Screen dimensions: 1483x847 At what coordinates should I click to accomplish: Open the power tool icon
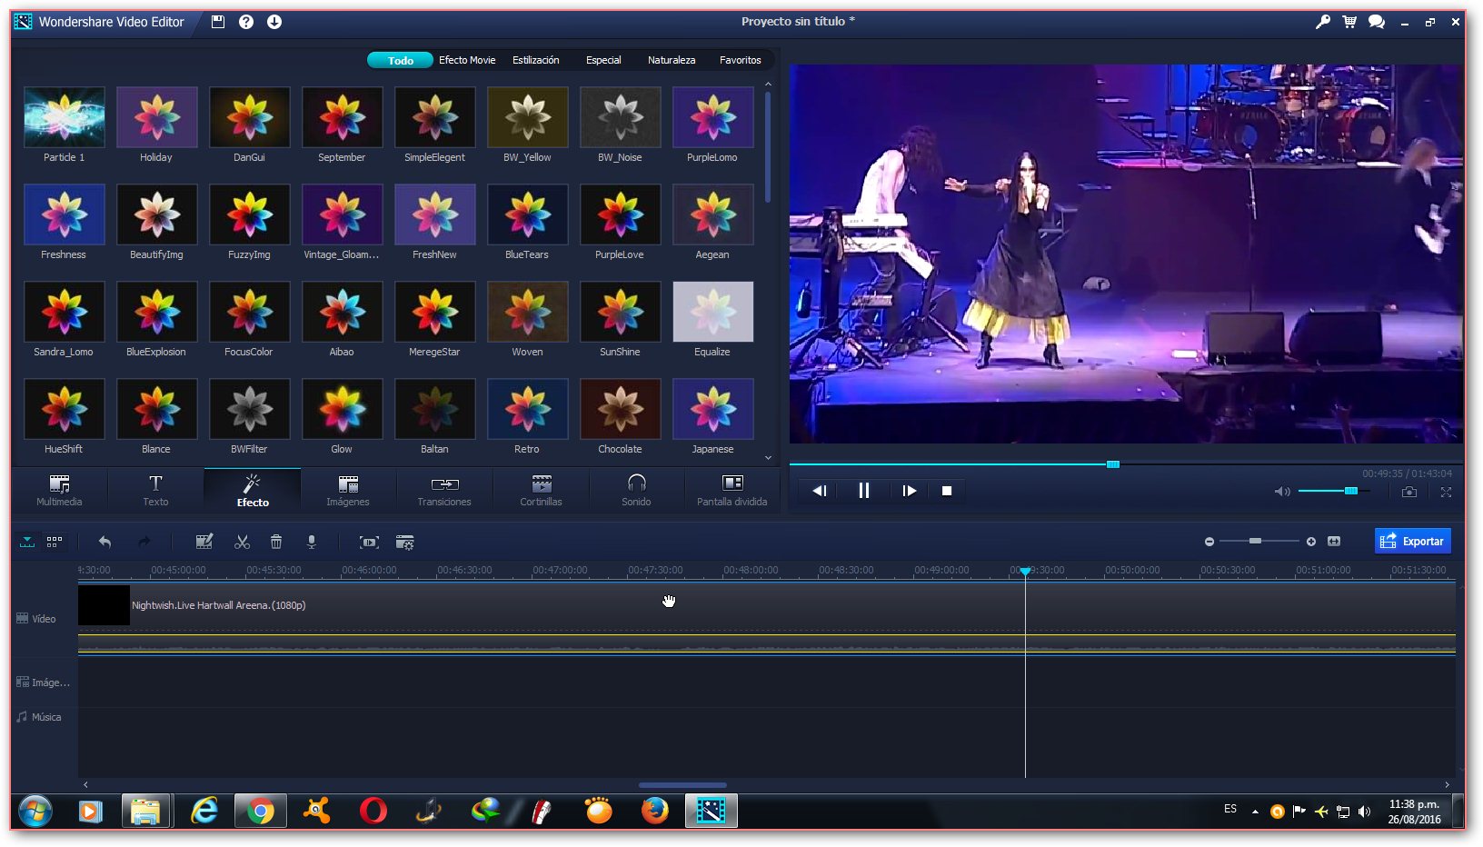[405, 543]
